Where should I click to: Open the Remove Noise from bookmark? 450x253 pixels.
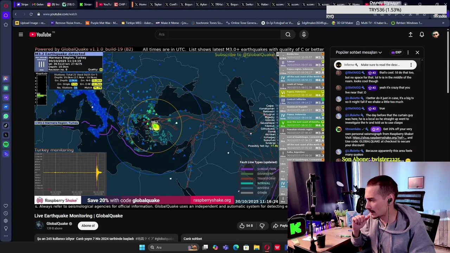coord(66,23)
